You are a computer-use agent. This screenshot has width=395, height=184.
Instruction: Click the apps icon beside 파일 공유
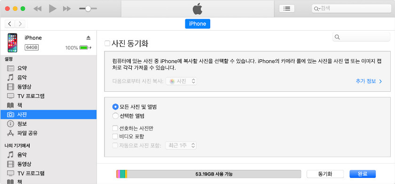tap(10, 133)
